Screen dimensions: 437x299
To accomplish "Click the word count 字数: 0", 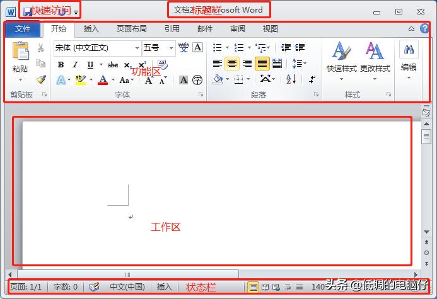I will 66,287.
